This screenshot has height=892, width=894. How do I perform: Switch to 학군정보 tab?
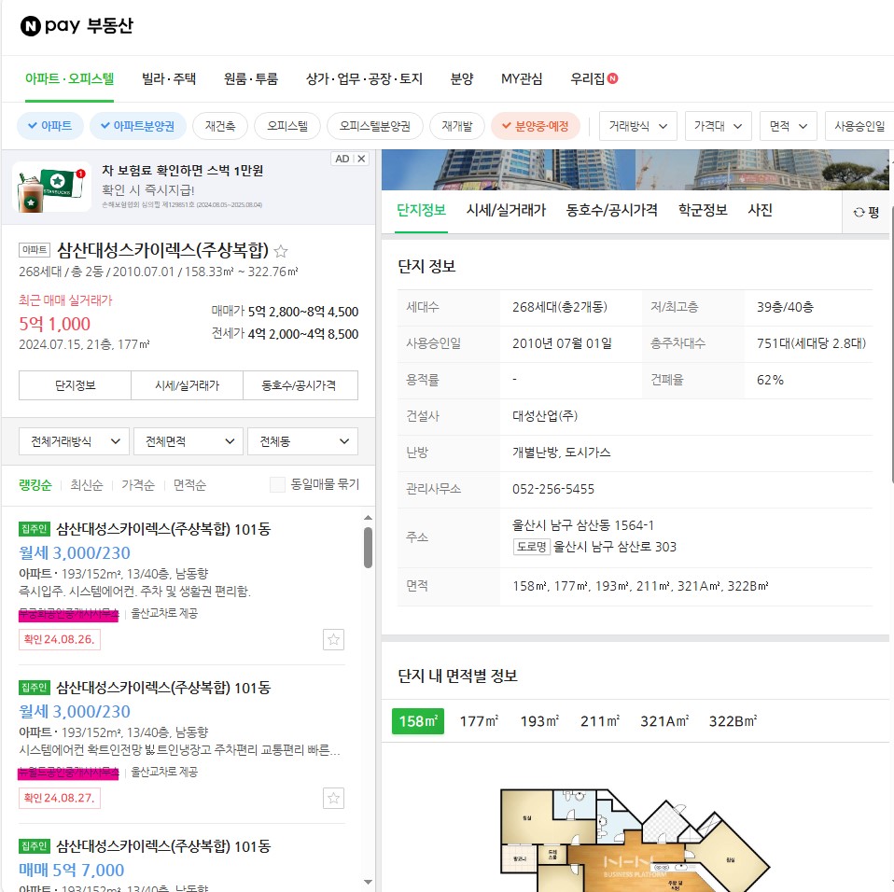point(703,210)
